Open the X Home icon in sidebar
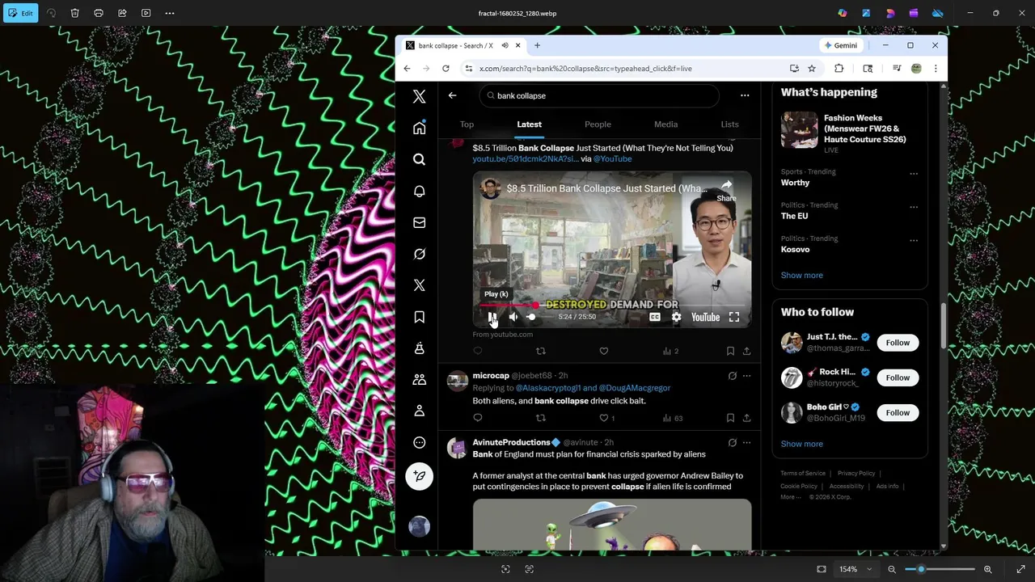 coord(419,128)
